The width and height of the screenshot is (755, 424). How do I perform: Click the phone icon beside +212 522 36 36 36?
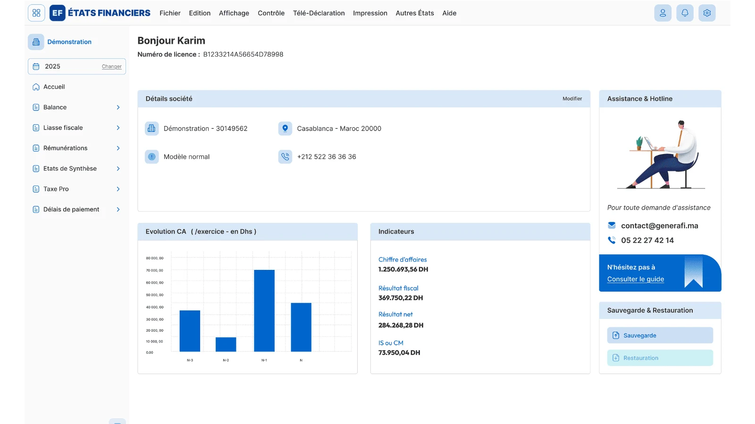[285, 156]
